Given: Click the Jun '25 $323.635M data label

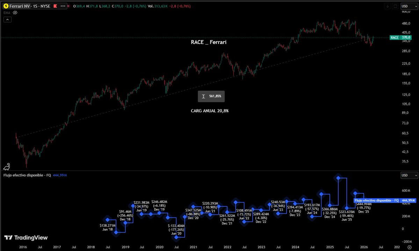Looking at the screenshot, I should (x=347, y=215).
